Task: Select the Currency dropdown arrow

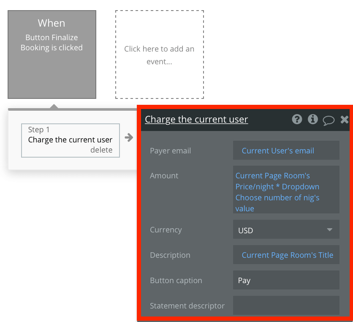Action: [330, 229]
